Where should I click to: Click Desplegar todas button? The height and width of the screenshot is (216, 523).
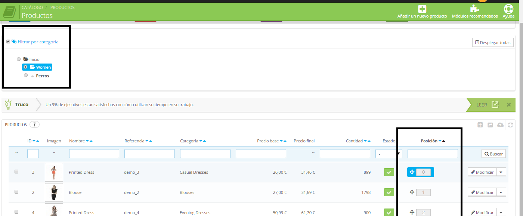[492, 43]
